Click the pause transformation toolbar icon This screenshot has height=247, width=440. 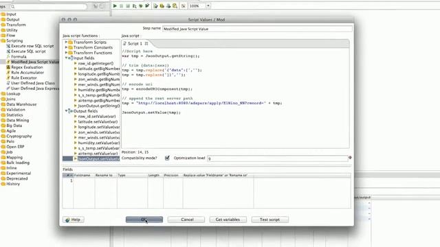(121, 5)
